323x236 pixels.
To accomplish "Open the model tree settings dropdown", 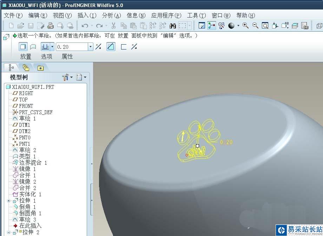I will [x=67, y=77].
